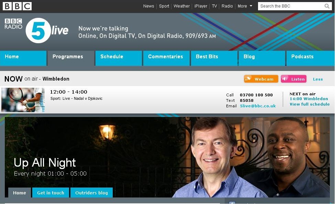The image size is (335, 204).
Task: Click the BBC Radio 5 live logo
Action: [x=37, y=31]
